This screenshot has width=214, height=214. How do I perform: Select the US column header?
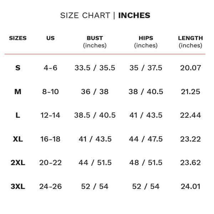point(50,38)
